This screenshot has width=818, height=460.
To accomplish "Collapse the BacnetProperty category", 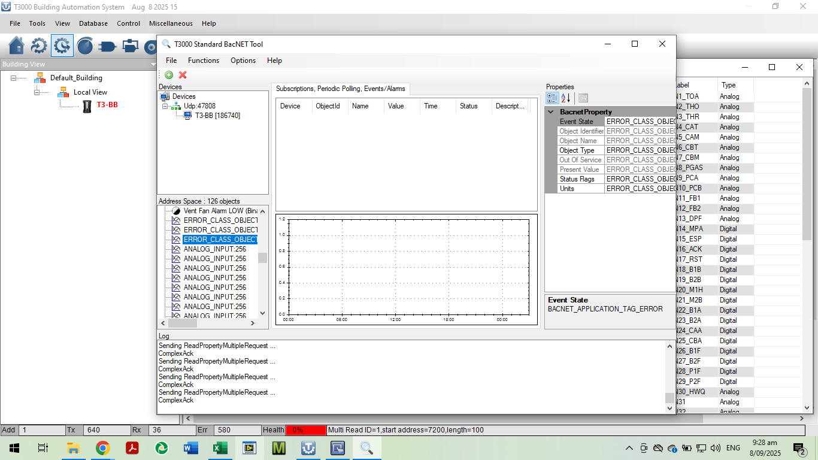I will coord(550,112).
